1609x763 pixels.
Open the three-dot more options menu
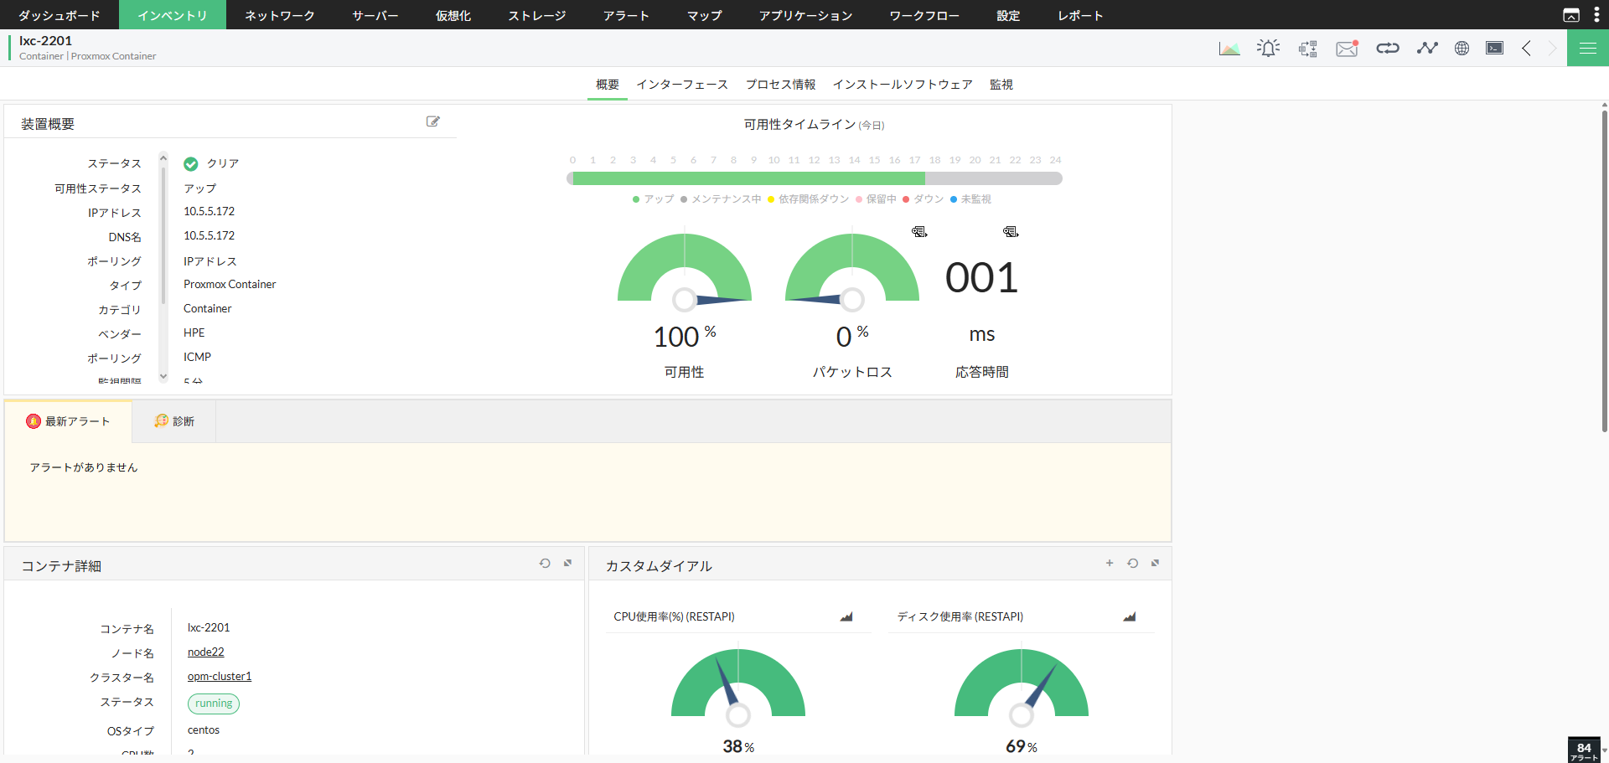pos(1596,15)
